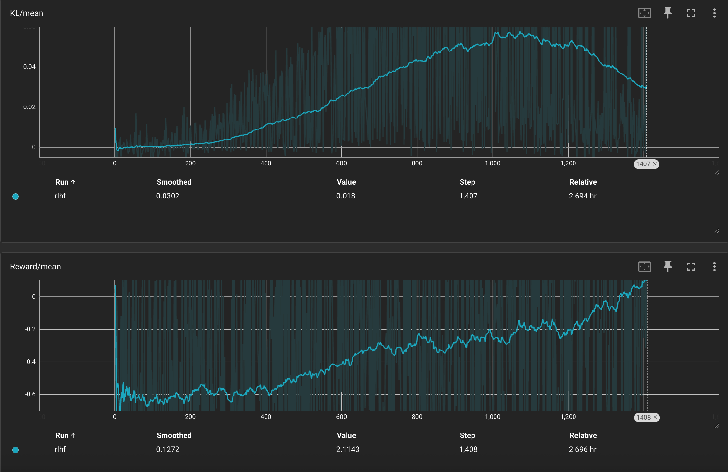Click rlhf color dot in Reward table
The height and width of the screenshot is (472, 728).
(x=16, y=450)
